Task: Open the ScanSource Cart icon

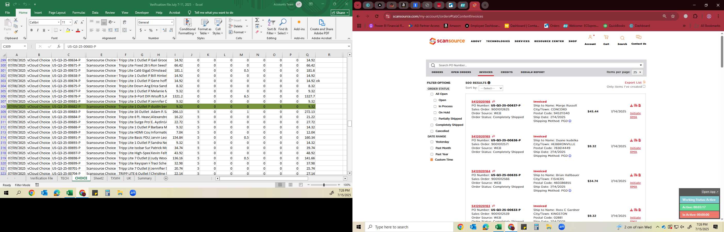Action: [606, 37]
